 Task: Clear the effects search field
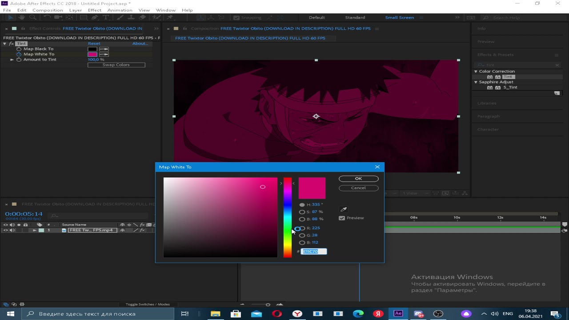coord(557,65)
